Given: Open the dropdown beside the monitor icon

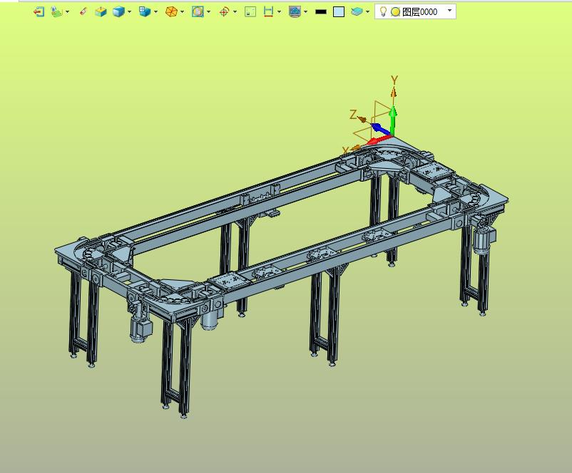Looking at the screenshot, I should [306, 12].
